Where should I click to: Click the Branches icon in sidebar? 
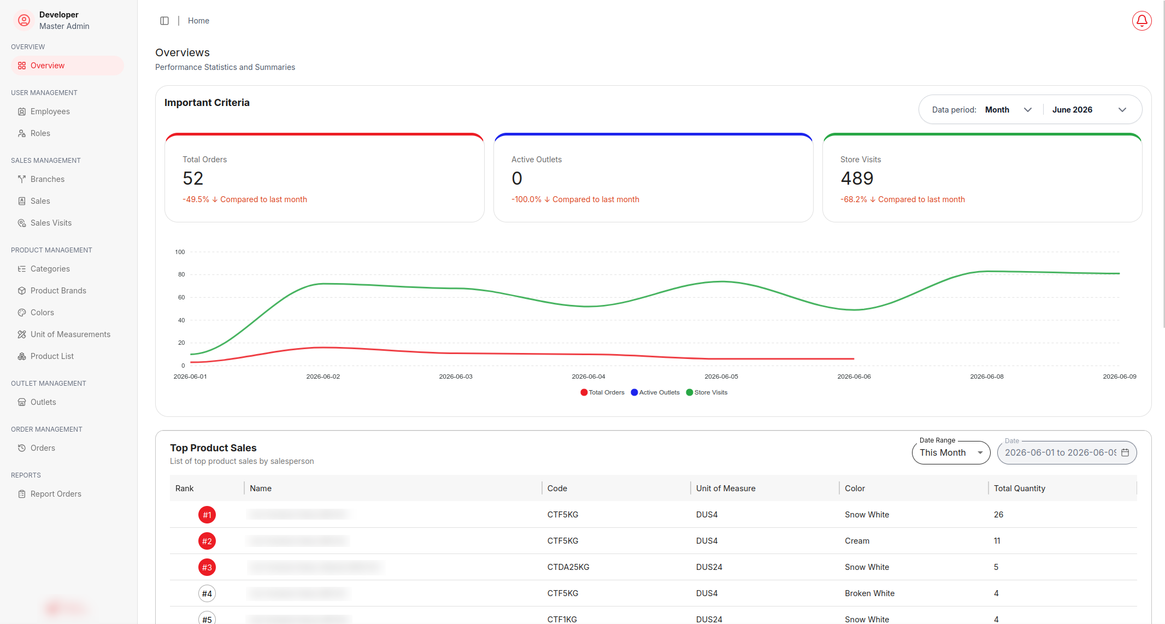point(22,179)
